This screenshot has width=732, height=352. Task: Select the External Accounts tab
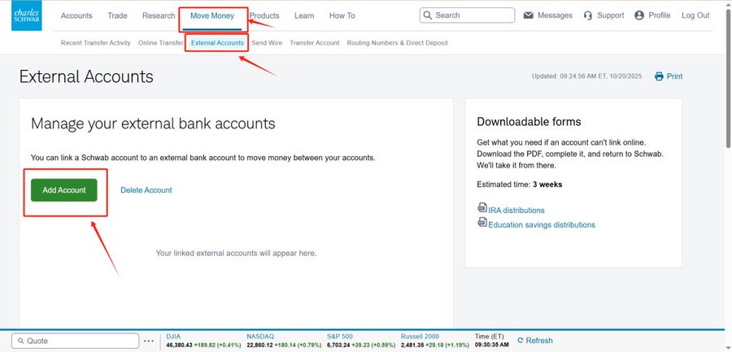click(x=217, y=43)
